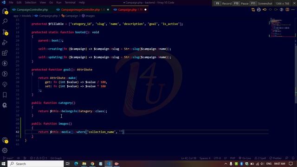297x167 pixels.
Task: Open Microsoft Edge from taskbar
Action: [x=76, y=164]
